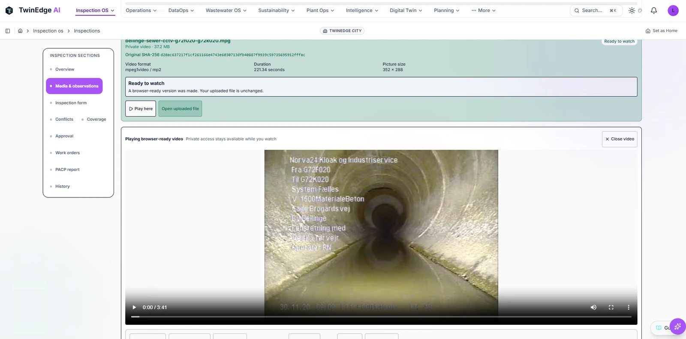Click the TwinEdge AI logo icon

tap(9, 10)
